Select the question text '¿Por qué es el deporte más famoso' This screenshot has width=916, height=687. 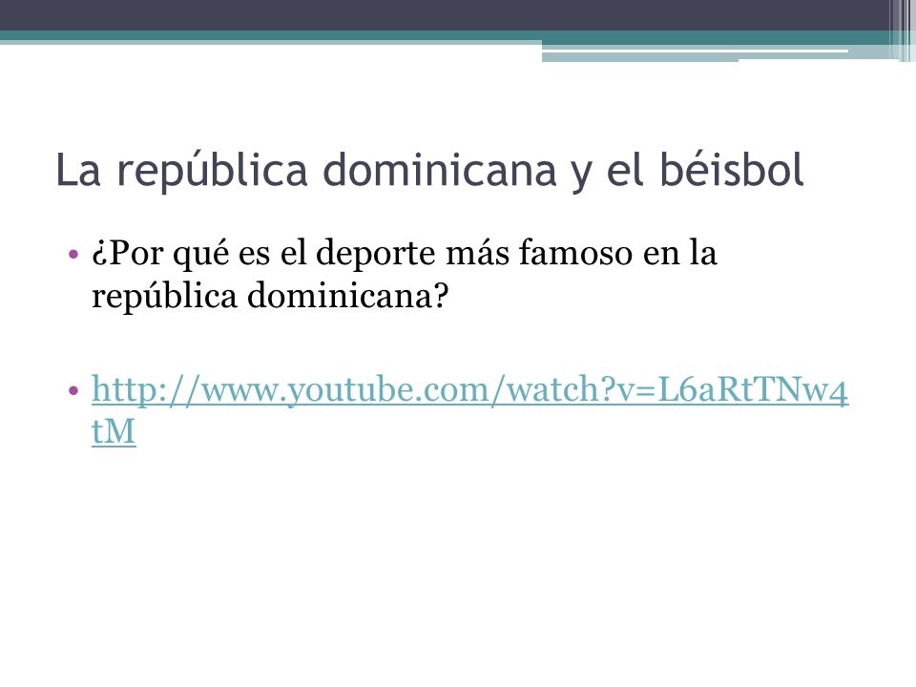363,254
